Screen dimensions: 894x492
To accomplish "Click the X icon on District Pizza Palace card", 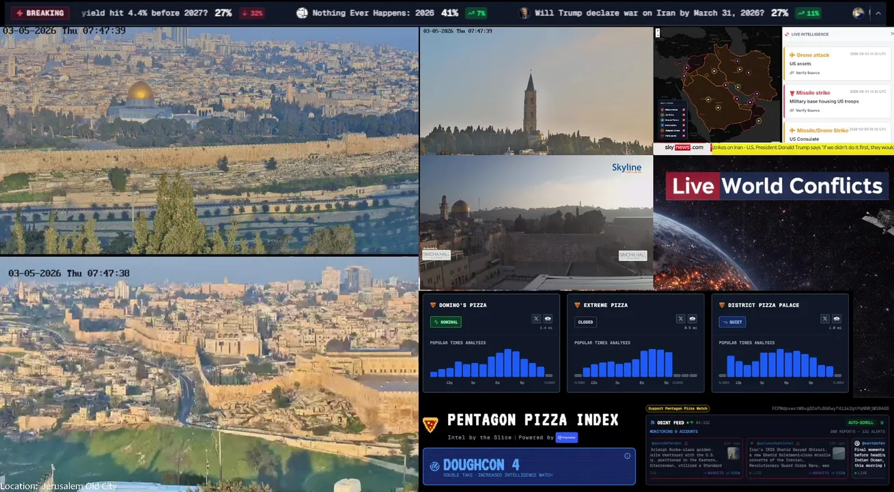I will (825, 318).
